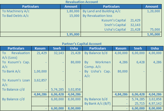
Task: Select 'By Revaluation loss' entry
Action: click(97, 16)
